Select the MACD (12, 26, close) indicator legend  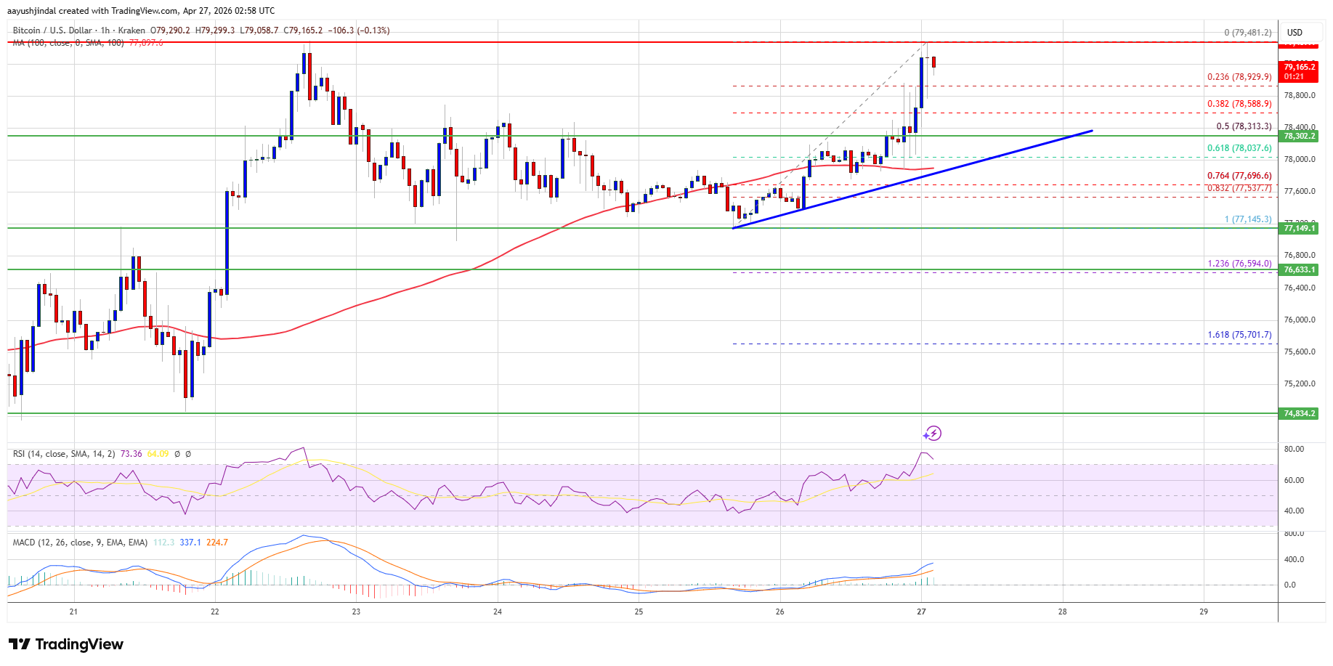click(x=80, y=543)
